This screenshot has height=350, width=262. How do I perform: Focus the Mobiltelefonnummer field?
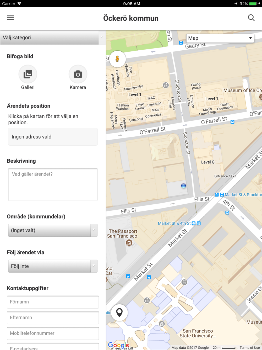(53, 333)
